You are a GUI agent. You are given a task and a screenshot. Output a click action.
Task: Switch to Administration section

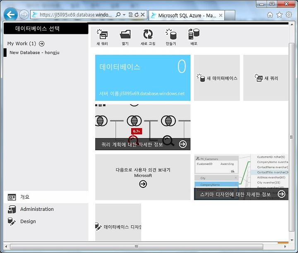(46, 209)
